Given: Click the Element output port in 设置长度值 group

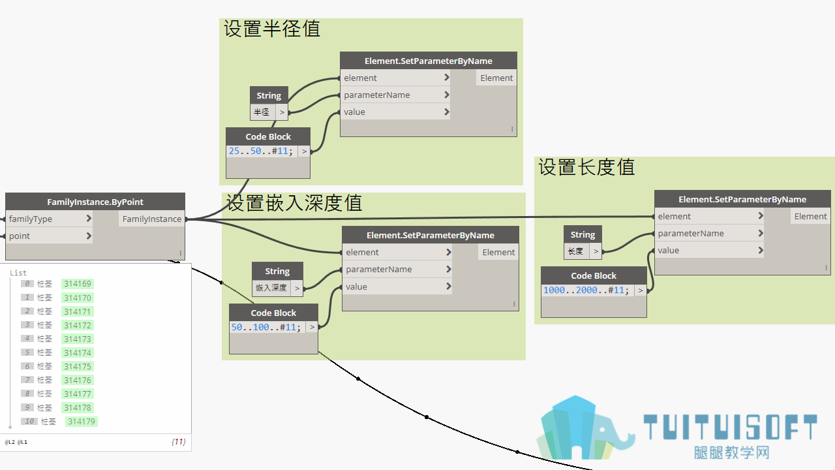Looking at the screenshot, I should coord(810,216).
